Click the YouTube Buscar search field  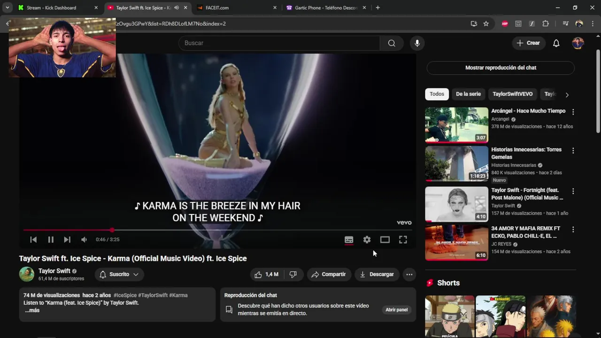(279, 43)
